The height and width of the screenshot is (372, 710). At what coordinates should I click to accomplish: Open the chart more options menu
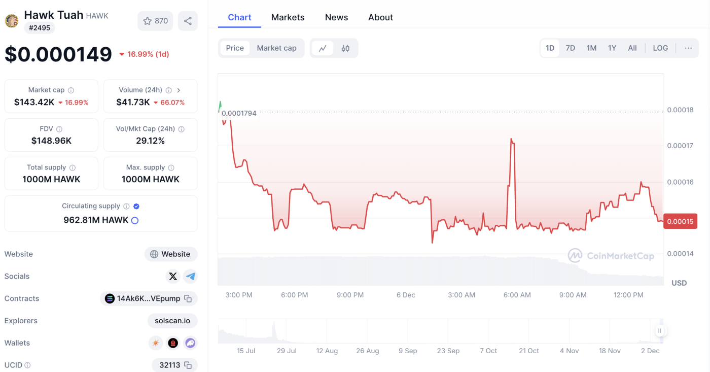tap(688, 48)
